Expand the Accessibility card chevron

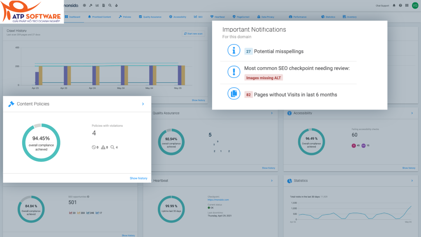point(412,113)
